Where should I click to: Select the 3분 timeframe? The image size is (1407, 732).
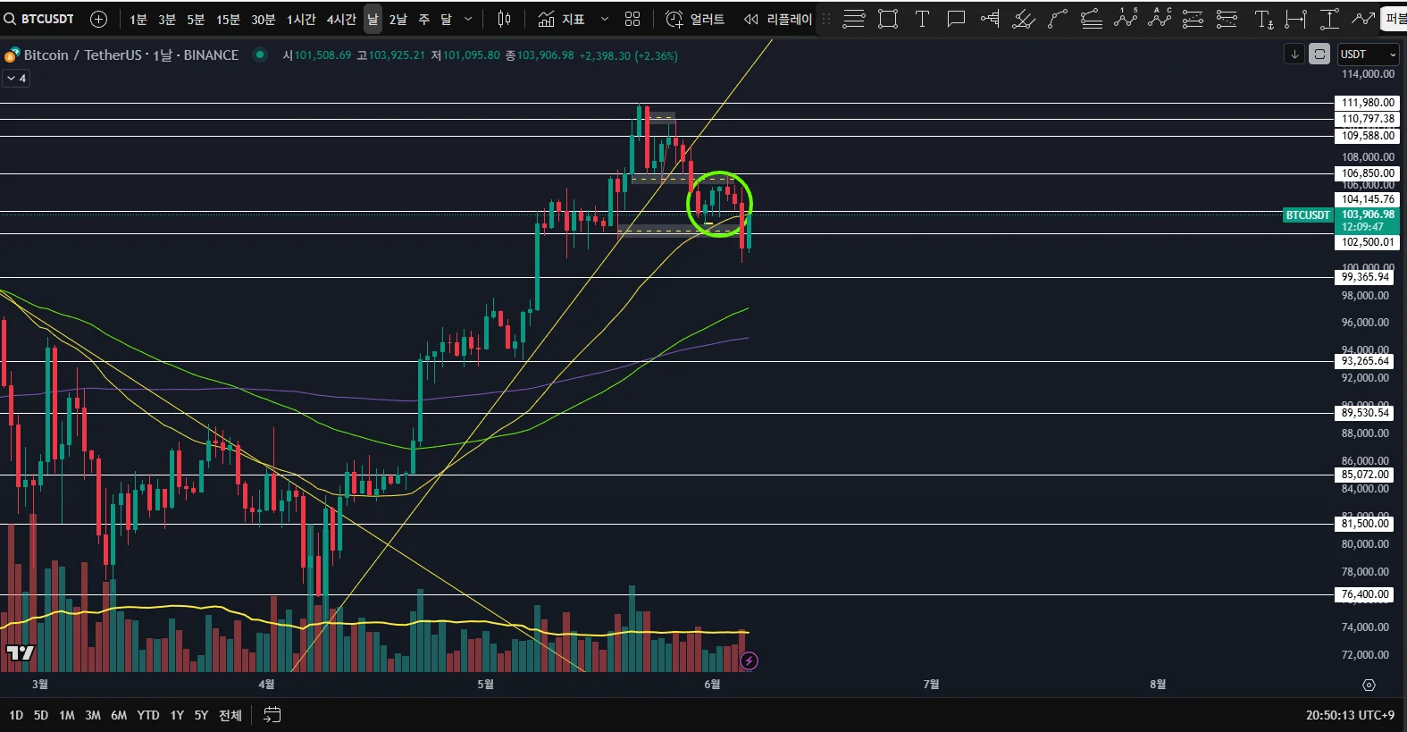[167, 19]
